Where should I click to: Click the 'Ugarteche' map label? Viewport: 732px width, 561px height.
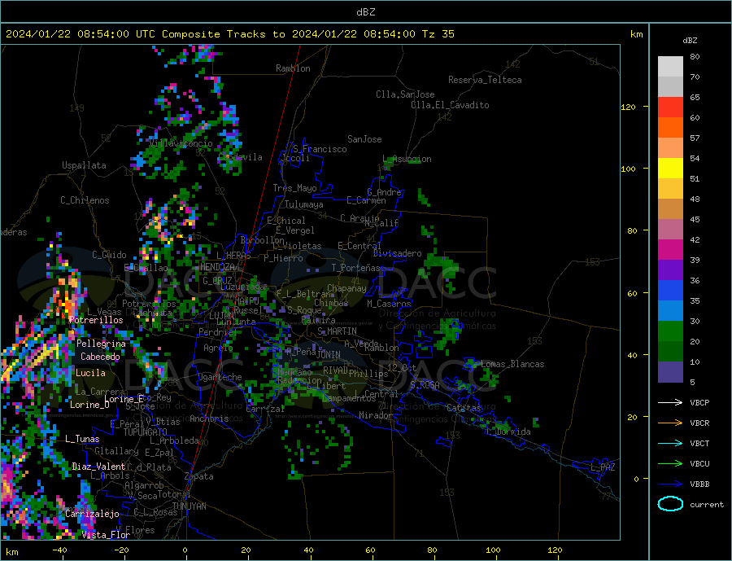pos(220,377)
